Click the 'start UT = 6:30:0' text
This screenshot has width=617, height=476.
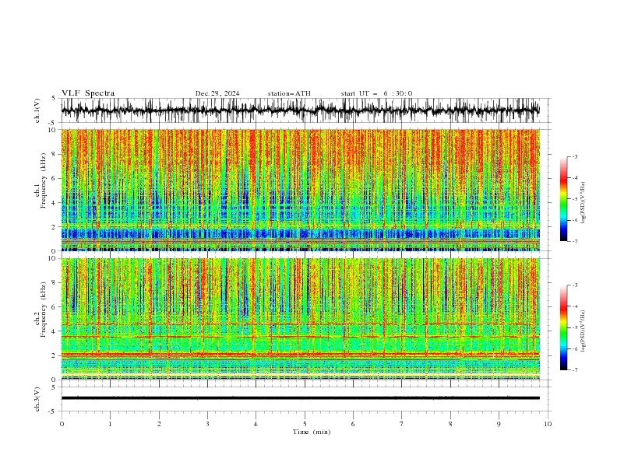(376, 93)
